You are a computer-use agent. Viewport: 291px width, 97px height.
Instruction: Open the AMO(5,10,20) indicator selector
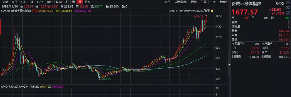[9, 87]
